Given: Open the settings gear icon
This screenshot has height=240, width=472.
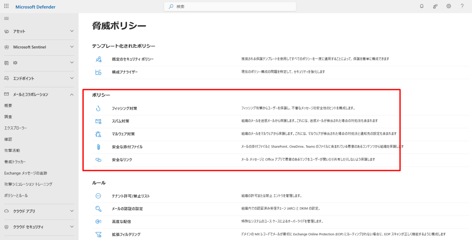Looking at the screenshot, I should (x=448, y=6).
